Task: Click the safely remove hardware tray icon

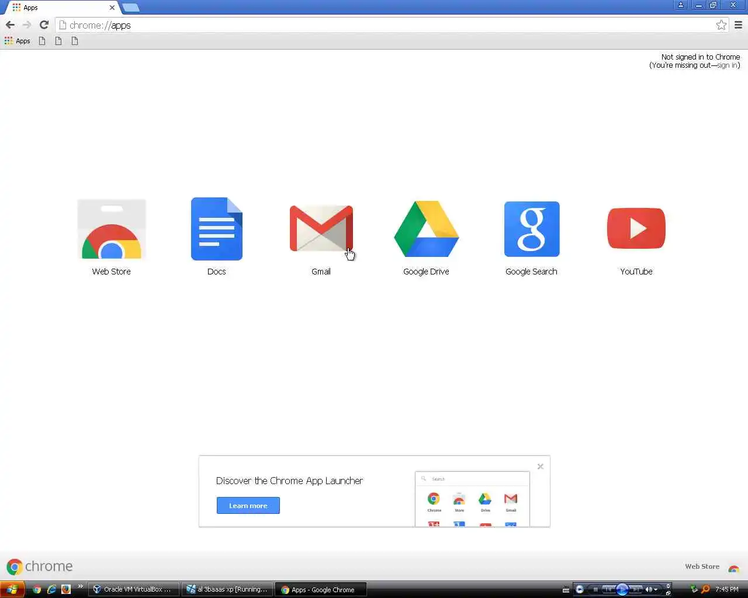Action: (694, 589)
